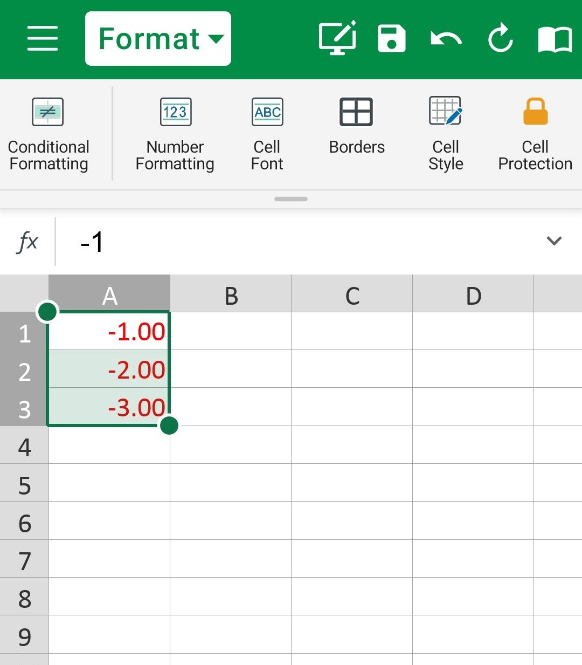Tap the ribbon collapse handle
The image size is (582, 665).
point(291,199)
